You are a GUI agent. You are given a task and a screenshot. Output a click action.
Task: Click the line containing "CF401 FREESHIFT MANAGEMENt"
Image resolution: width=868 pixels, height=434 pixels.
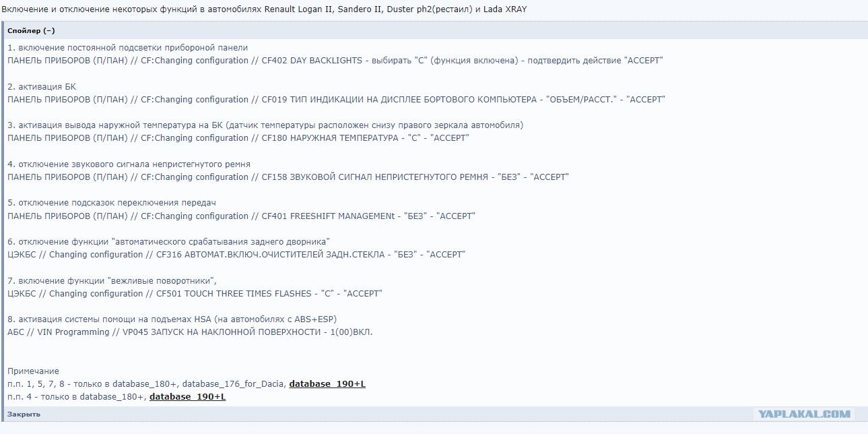point(241,216)
